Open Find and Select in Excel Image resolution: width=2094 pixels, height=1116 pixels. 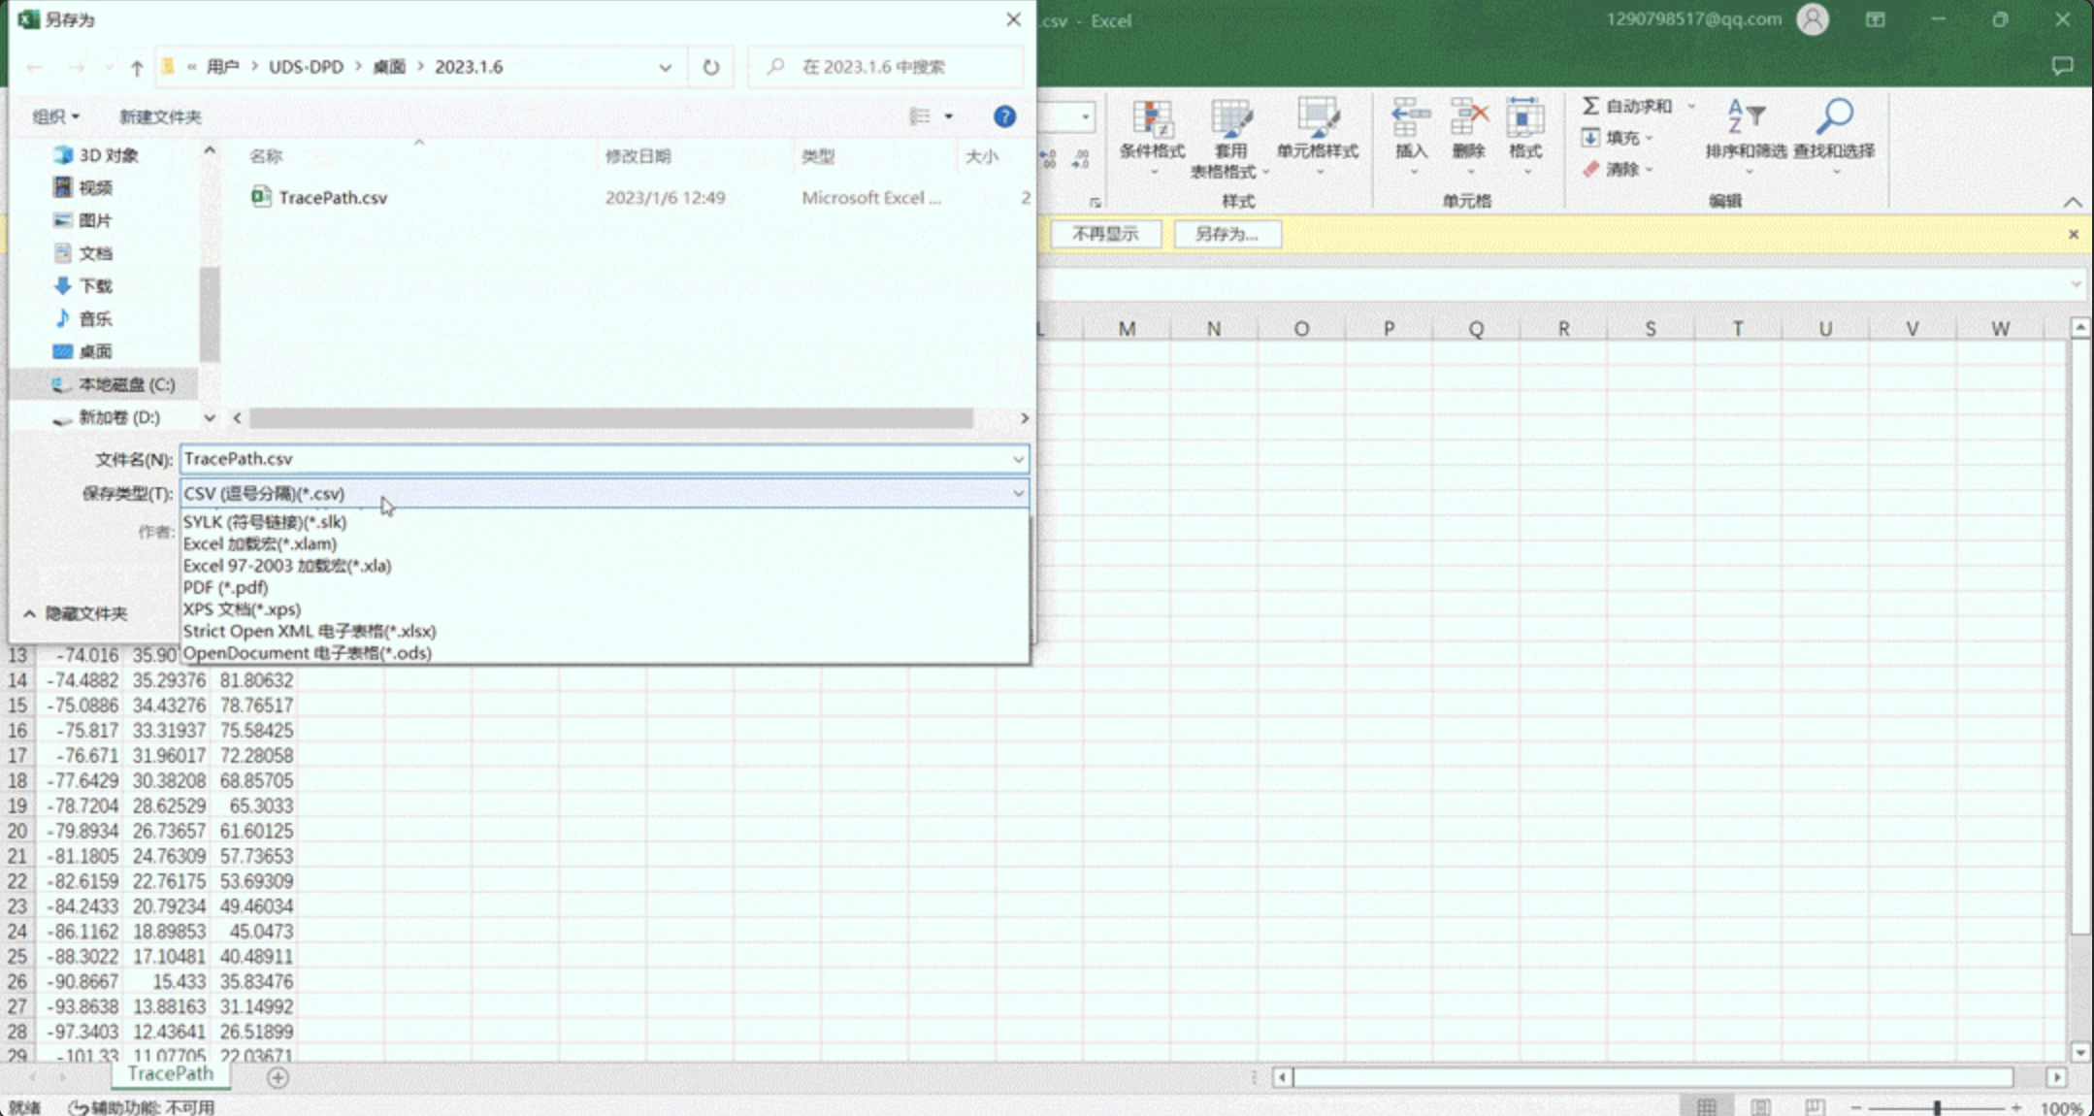click(1834, 139)
